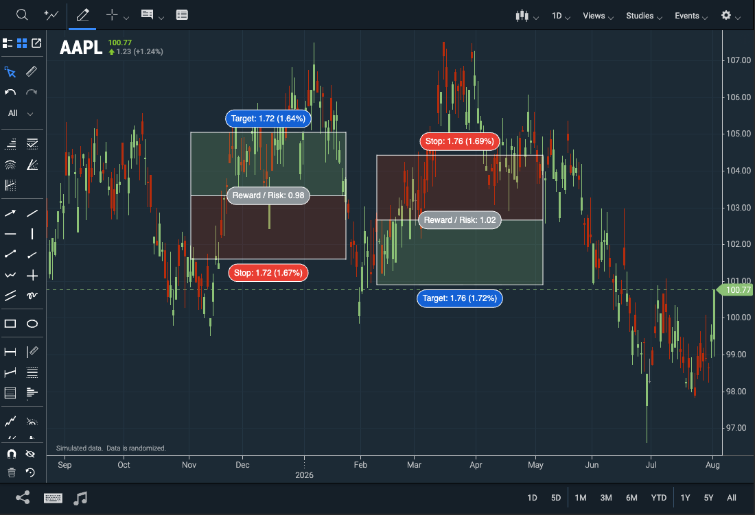Select the parallel Channel tool
Screen dimensions: 755x515
point(10,296)
